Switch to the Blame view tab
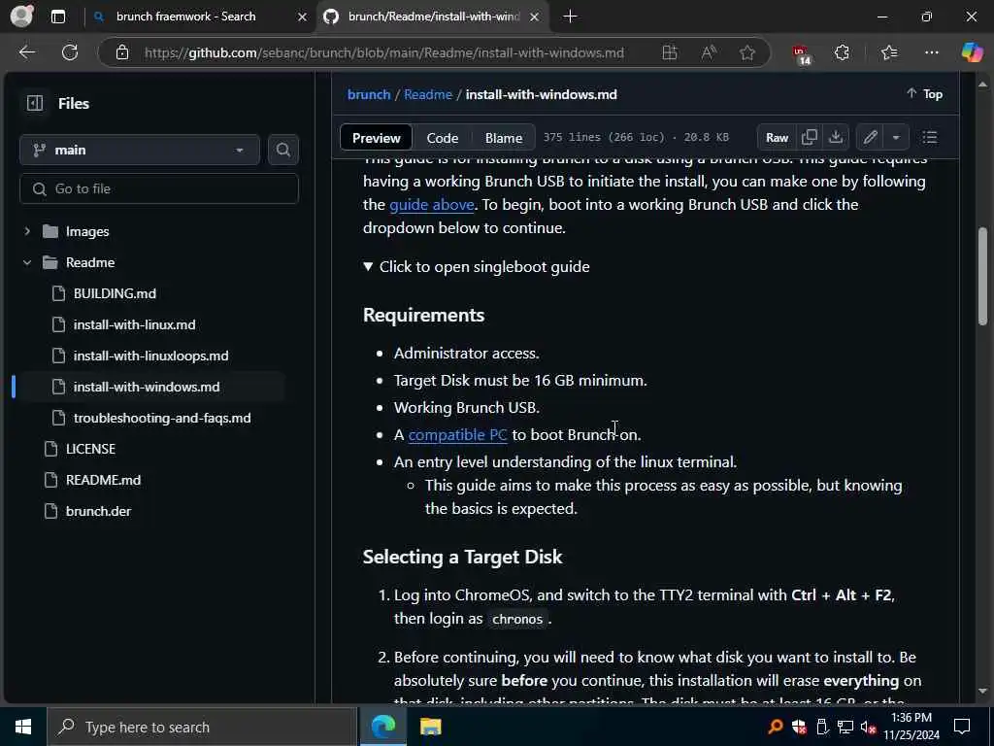 point(504,138)
